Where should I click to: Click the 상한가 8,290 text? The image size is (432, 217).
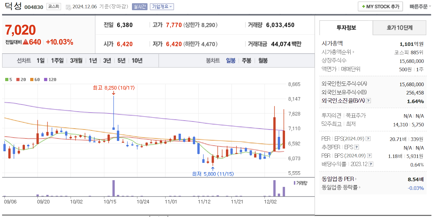point(201,25)
